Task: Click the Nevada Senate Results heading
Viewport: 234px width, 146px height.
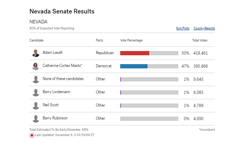Action: click(x=62, y=12)
